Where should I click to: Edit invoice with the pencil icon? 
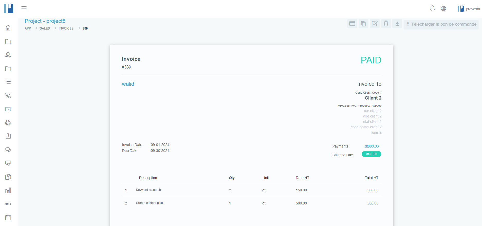pos(375,24)
